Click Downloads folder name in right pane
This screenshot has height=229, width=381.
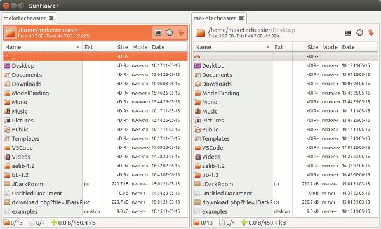217,84
